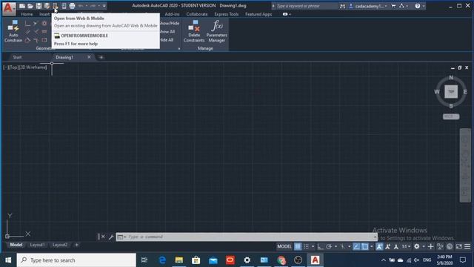
Task: Click the Save icon in Quick Access toolbar
Action: [x=39, y=6]
